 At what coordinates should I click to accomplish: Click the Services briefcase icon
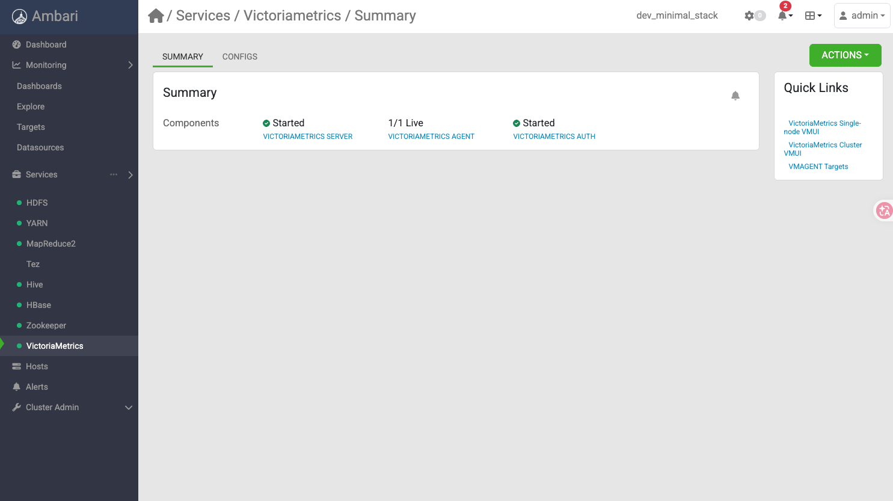click(16, 174)
